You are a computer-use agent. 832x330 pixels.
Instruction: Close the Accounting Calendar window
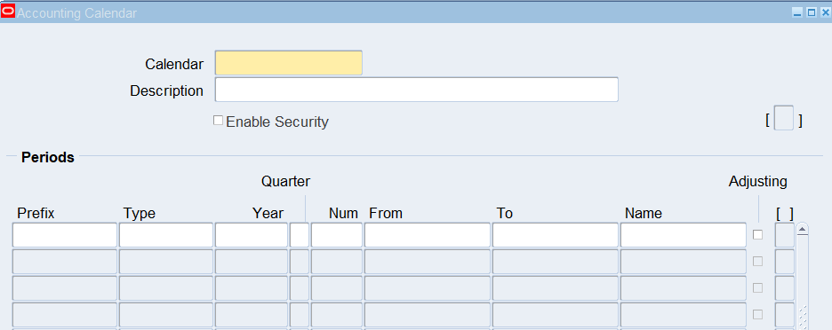(825, 12)
